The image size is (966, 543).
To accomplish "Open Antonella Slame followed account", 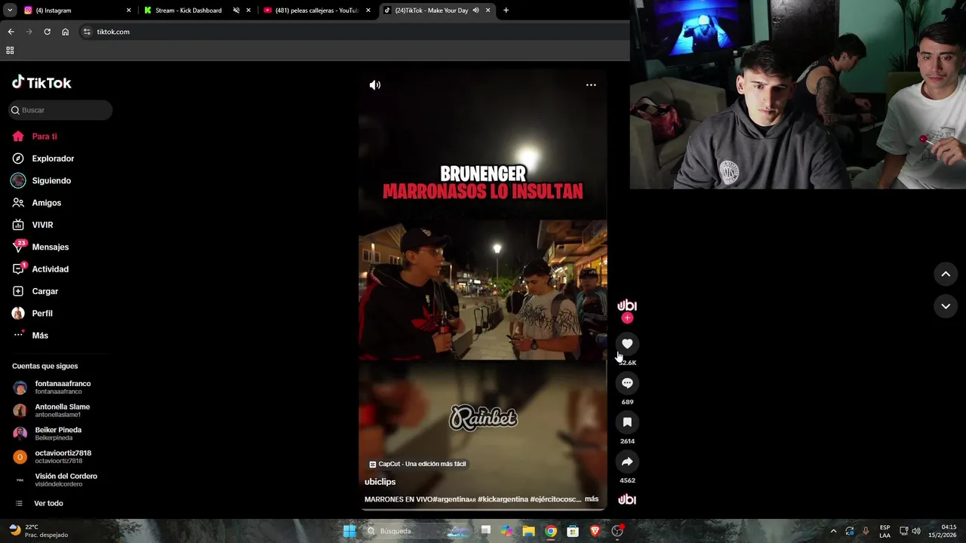I will pyautogui.click(x=60, y=410).
